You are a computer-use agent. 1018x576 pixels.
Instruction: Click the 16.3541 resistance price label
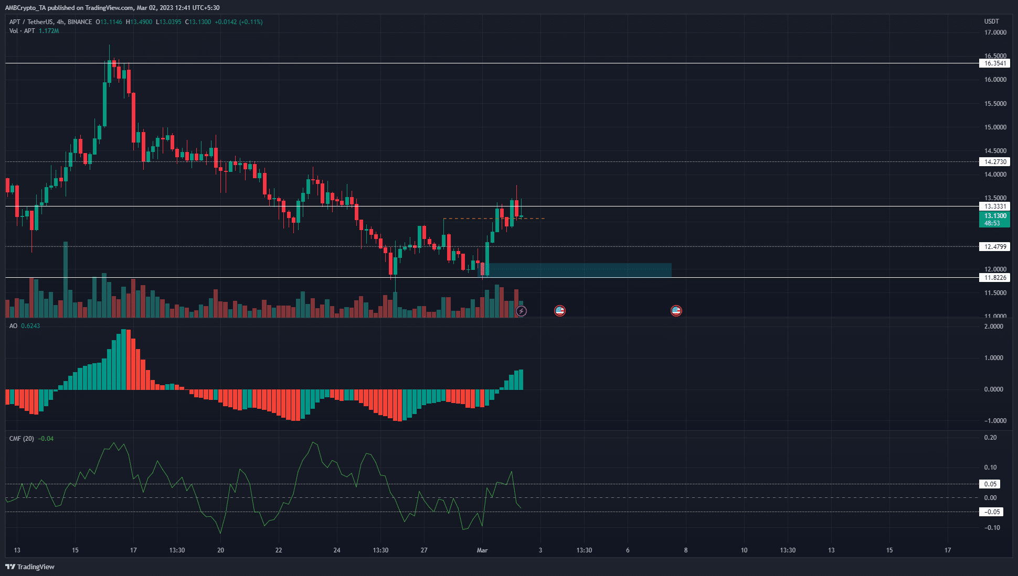pos(994,63)
